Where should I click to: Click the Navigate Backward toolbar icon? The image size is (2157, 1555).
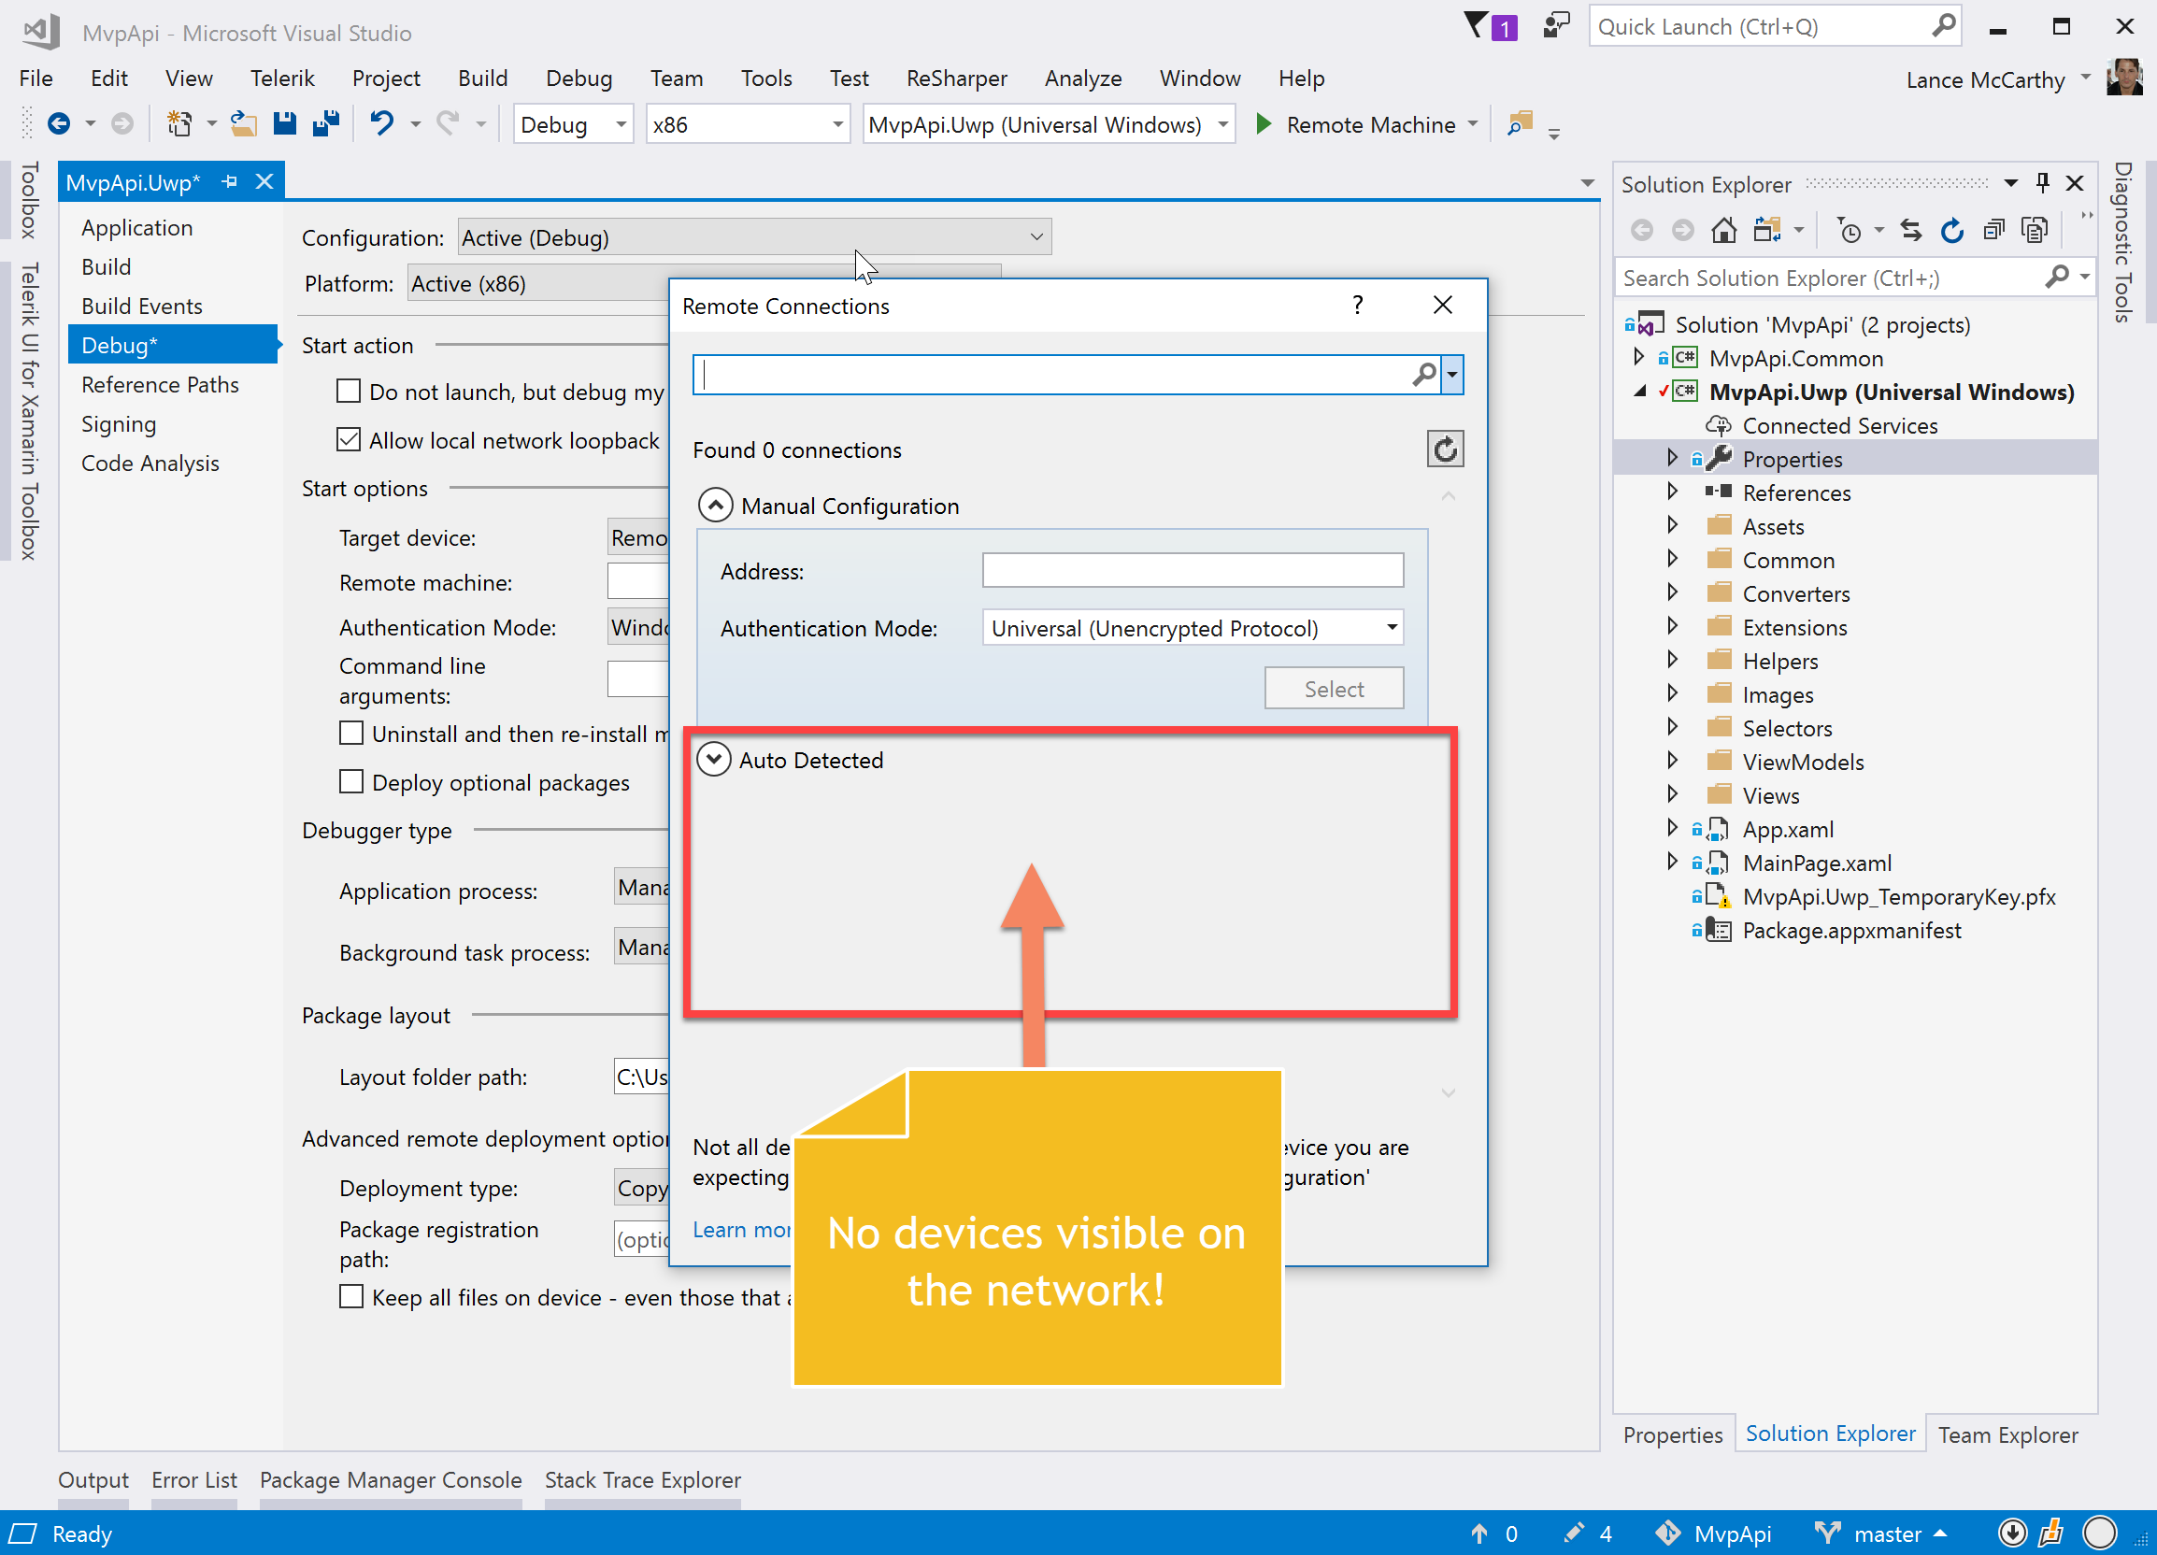point(59,123)
